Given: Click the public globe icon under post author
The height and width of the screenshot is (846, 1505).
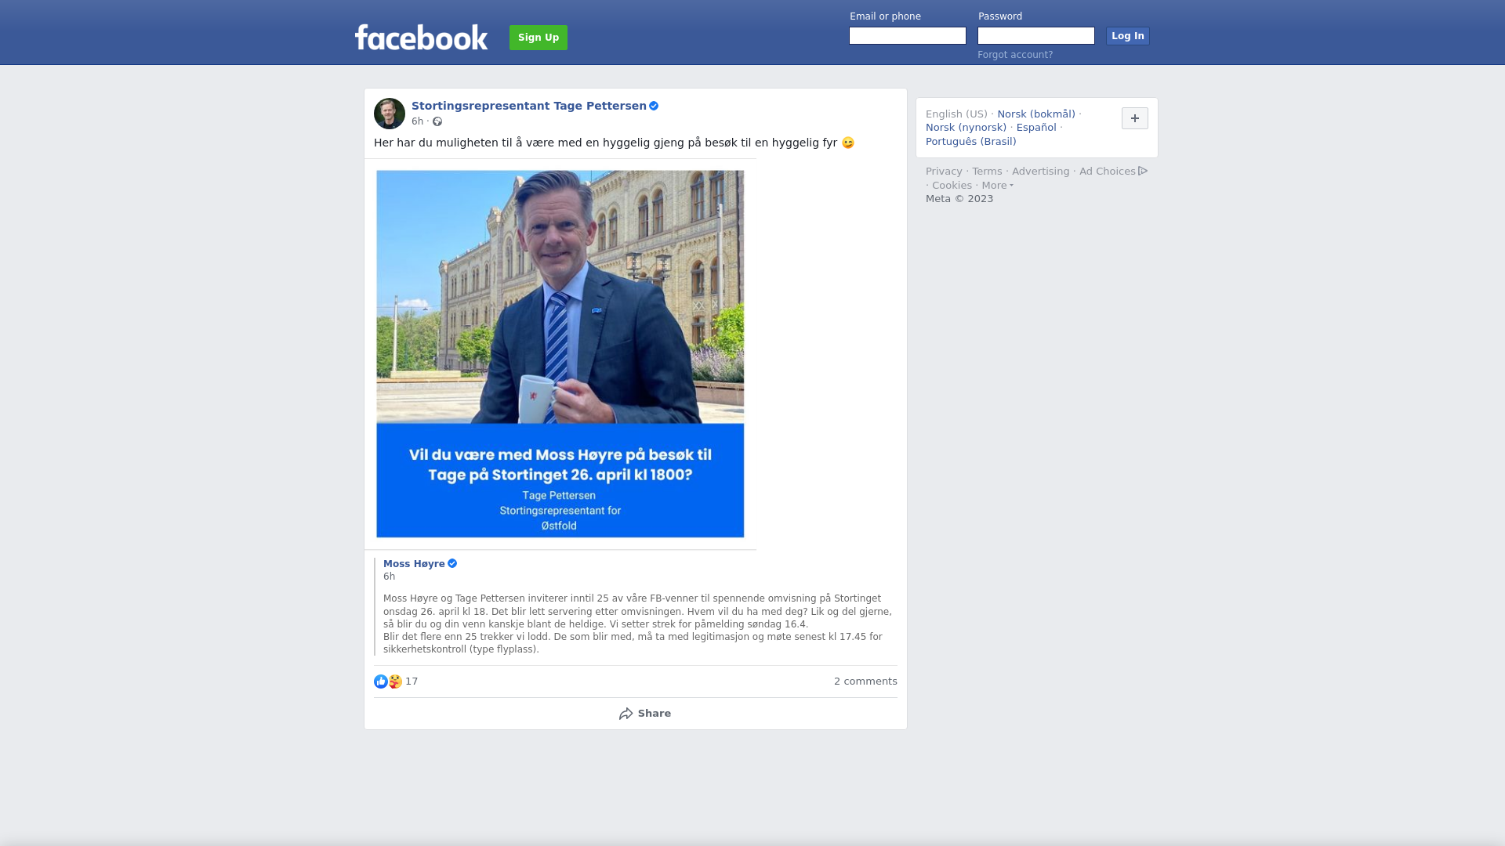Looking at the screenshot, I should [437, 121].
